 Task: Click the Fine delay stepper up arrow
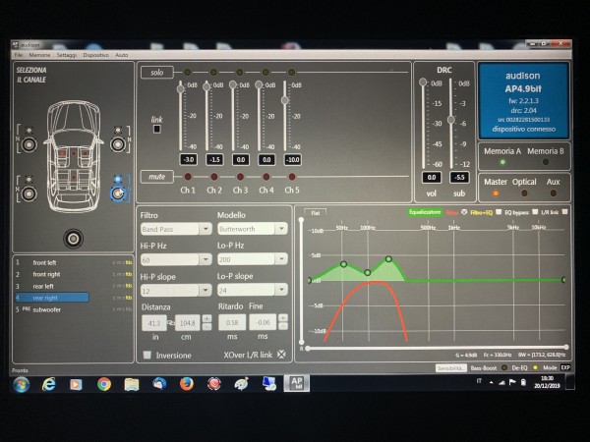point(283,318)
